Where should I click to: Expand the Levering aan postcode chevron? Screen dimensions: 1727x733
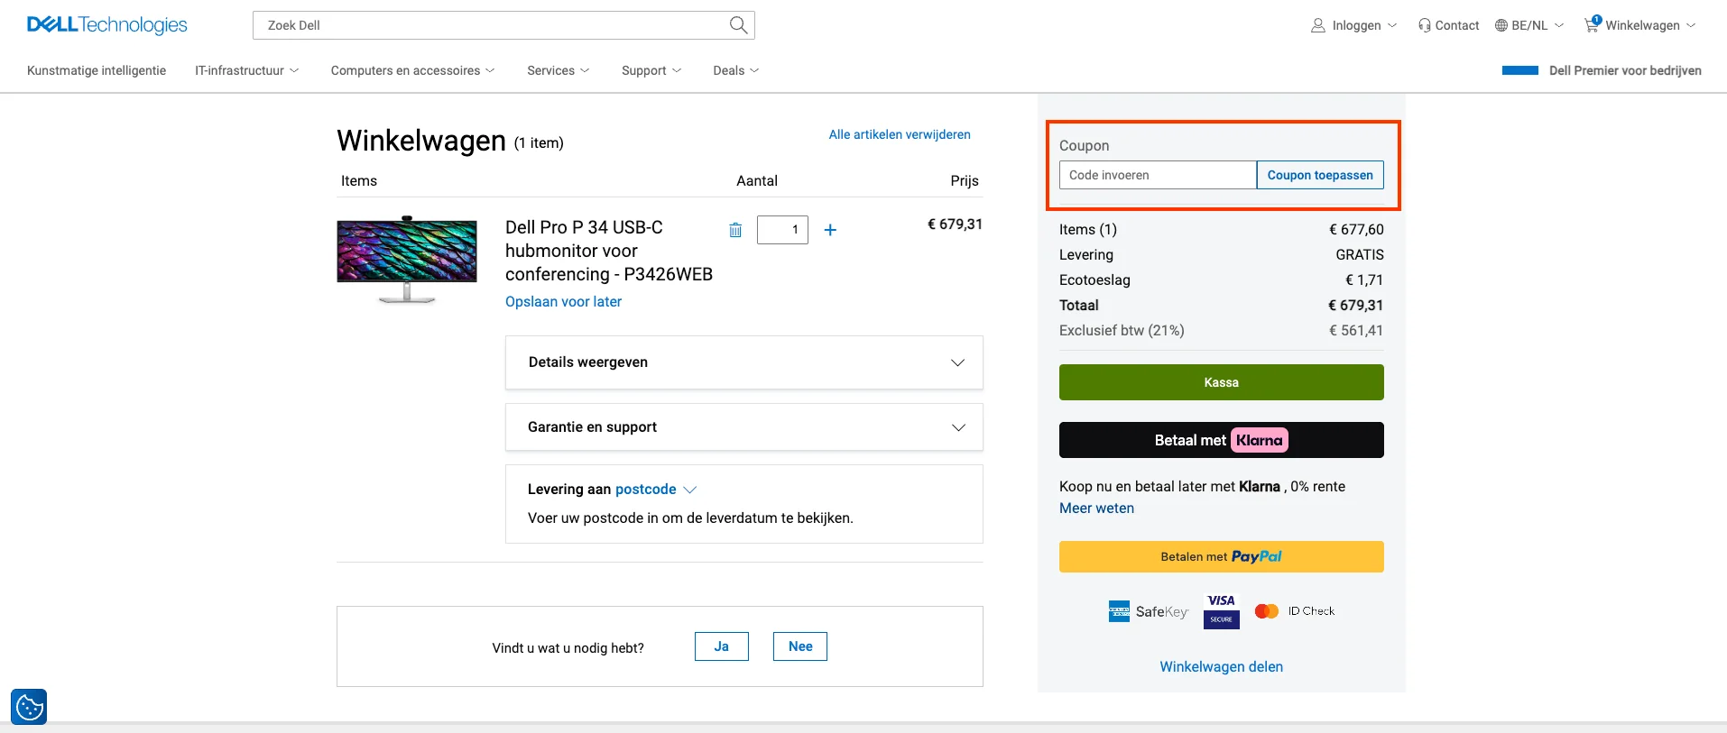(690, 490)
